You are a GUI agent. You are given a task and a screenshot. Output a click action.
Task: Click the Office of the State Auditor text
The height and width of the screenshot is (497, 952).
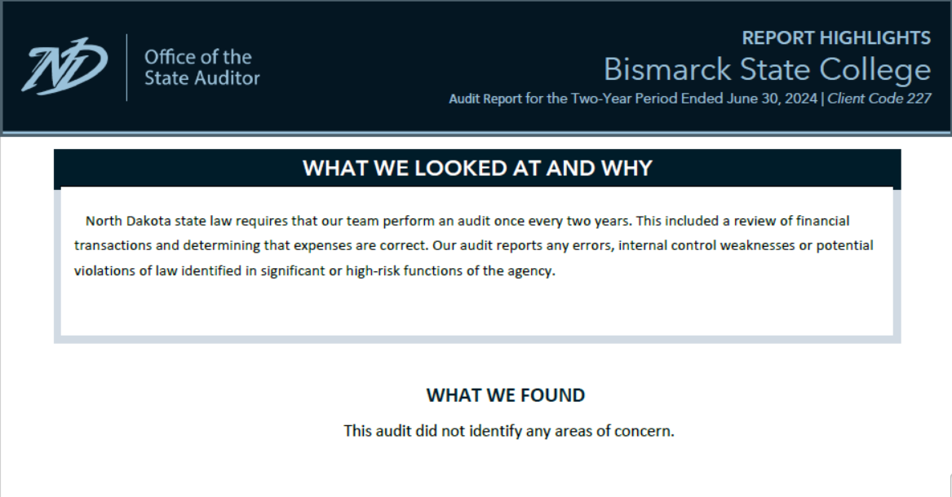click(x=201, y=68)
